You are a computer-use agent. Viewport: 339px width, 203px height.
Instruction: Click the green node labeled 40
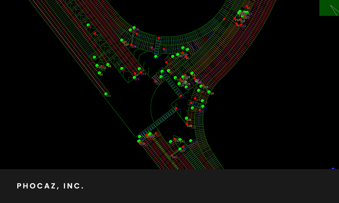(x=108, y=65)
